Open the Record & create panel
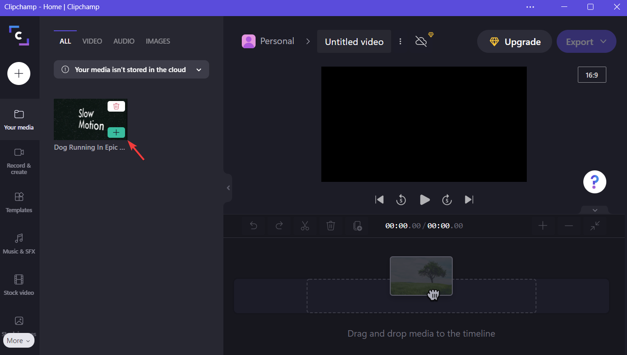627x355 pixels. tap(19, 160)
